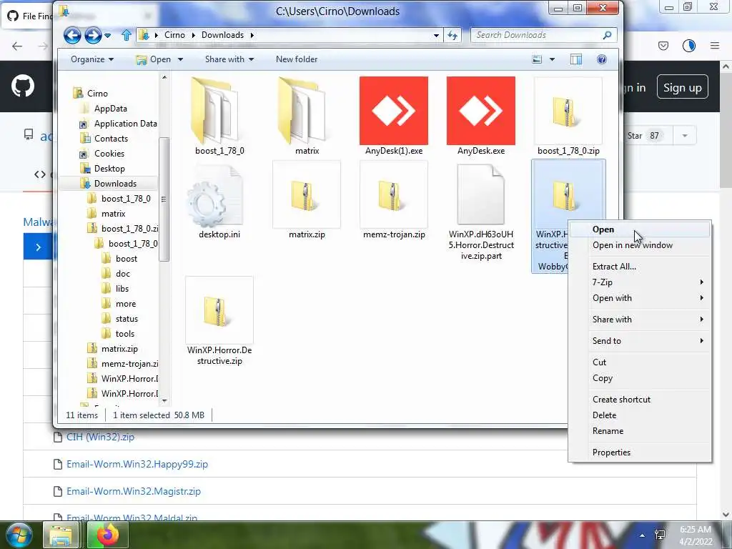Choose Rename in the context menu
Viewport: 732px width, 549px height.
640,431
